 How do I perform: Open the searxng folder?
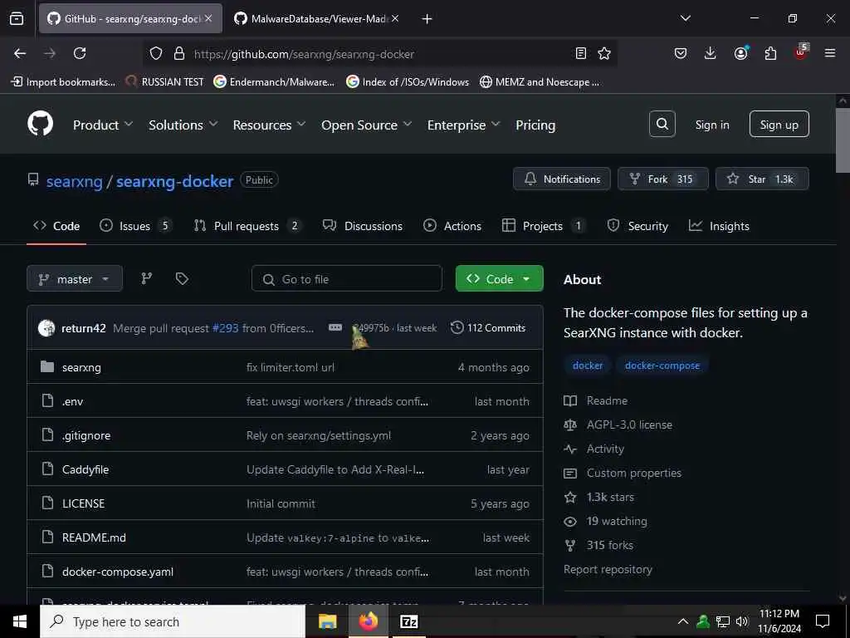[81, 367]
